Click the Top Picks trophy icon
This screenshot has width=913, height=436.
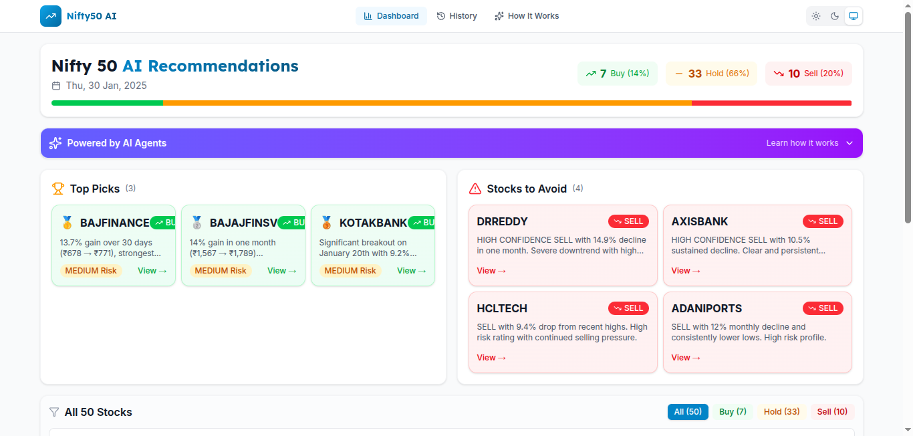click(x=58, y=189)
